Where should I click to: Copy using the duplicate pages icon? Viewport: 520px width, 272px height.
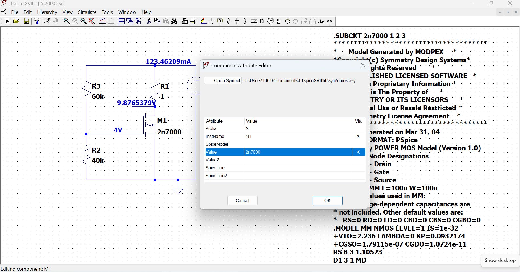(157, 21)
